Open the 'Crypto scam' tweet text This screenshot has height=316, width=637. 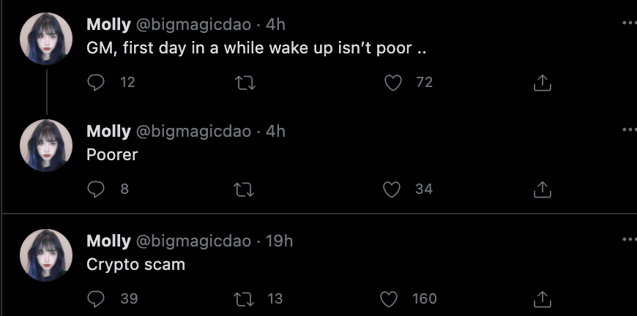(135, 265)
